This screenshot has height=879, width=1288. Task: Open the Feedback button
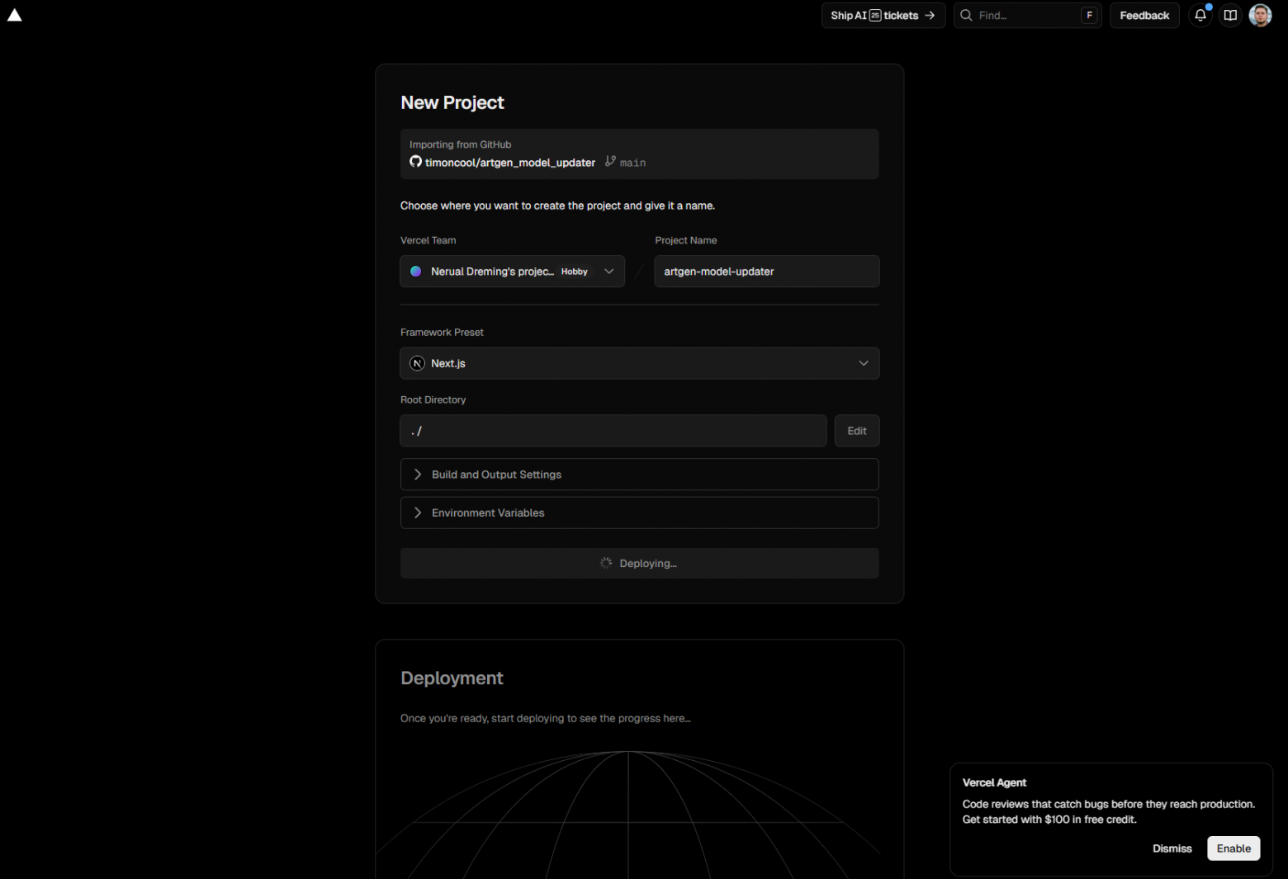(x=1144, y=16)
